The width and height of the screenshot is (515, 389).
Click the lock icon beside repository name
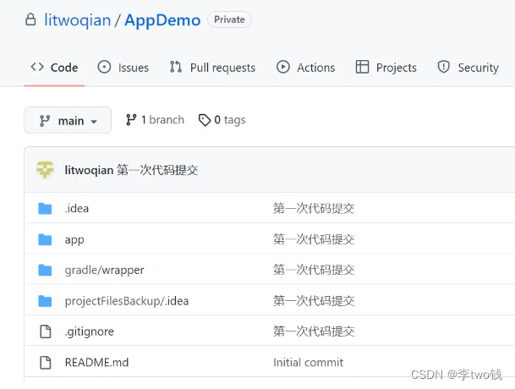click(x=30, y=19)
